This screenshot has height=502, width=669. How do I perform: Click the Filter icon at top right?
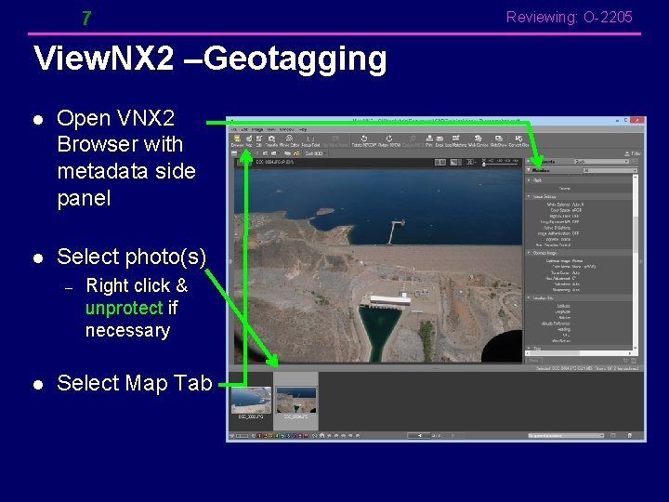633,153
